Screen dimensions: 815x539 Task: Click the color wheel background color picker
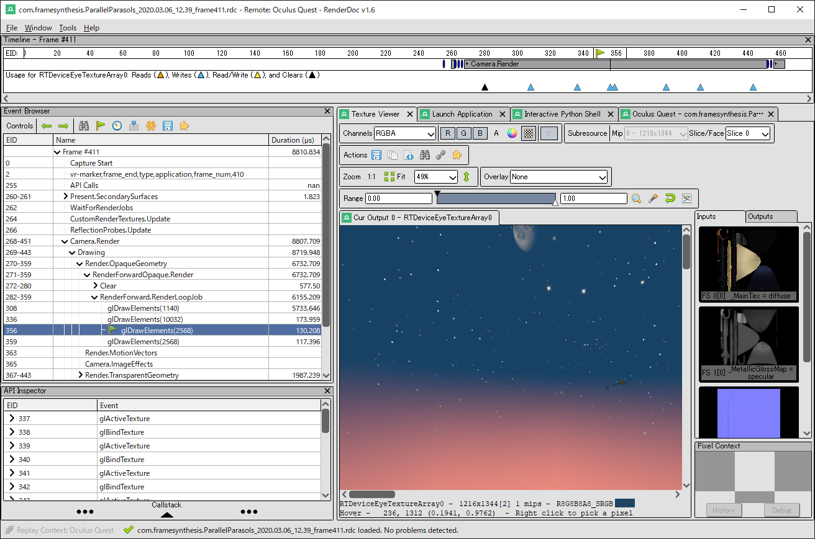click(512, 133)
